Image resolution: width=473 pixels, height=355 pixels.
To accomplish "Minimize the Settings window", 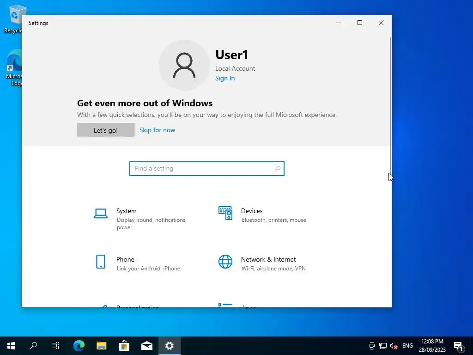I will (x=339, y=23).
